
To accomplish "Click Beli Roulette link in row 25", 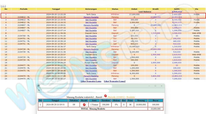I will [x=91, y=79].
